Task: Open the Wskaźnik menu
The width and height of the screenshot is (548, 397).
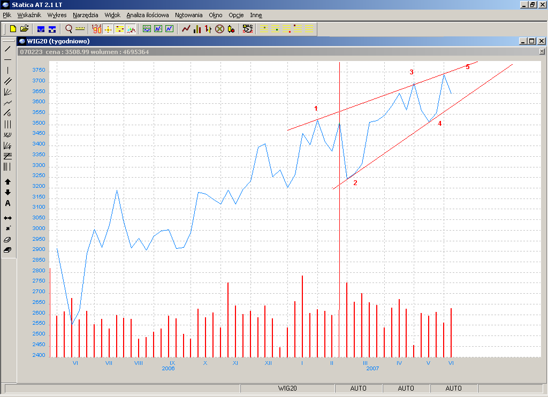Action: tap(29, 15)
